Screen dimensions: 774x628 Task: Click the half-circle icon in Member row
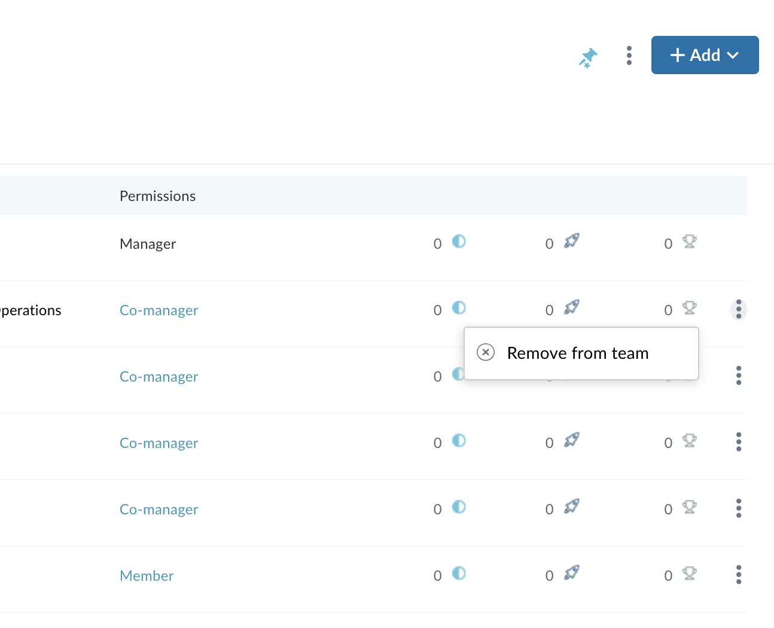coord(459,574)
